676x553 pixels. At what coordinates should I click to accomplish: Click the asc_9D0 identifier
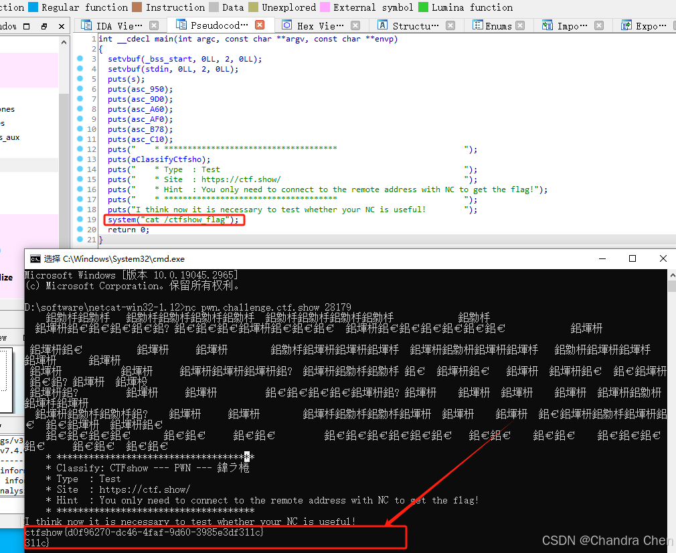click(x=147, y=99)
